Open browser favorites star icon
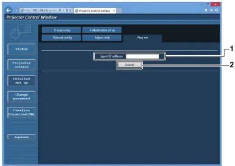Viewport: 235px width, 166px height. point(211,10)
